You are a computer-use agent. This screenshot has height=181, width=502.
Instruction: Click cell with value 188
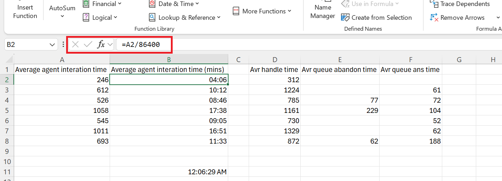click(411, 141)
